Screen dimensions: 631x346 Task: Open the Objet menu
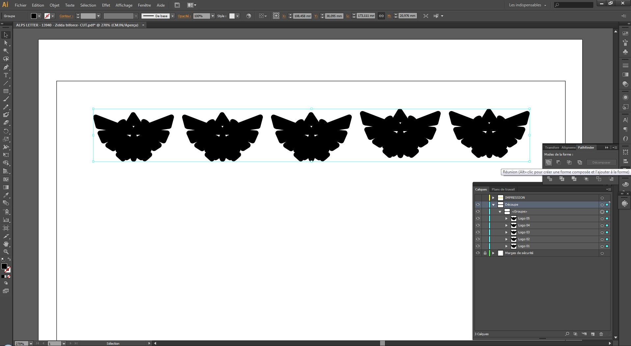pos(54,5)
